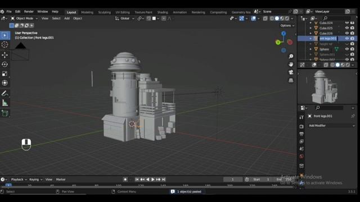Switch to the Sculpting workspace tab
The height and width of the screenshot is (202, 360).
105,12
